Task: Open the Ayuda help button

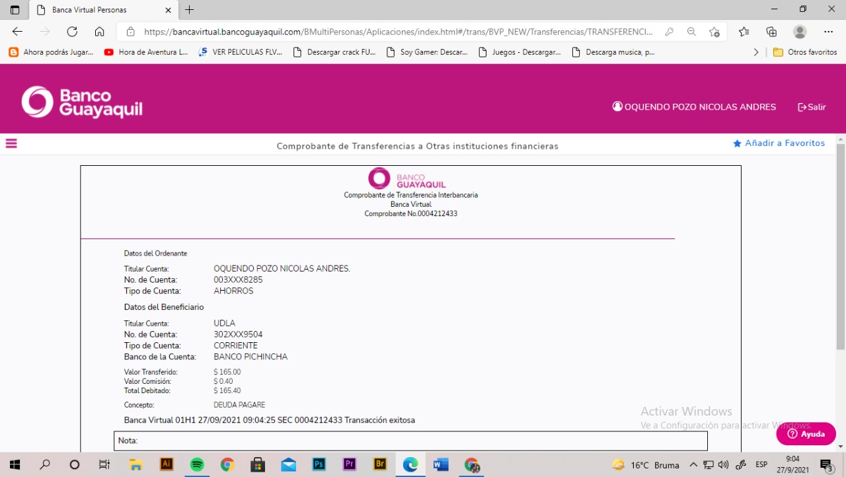Action: (806, 434)
